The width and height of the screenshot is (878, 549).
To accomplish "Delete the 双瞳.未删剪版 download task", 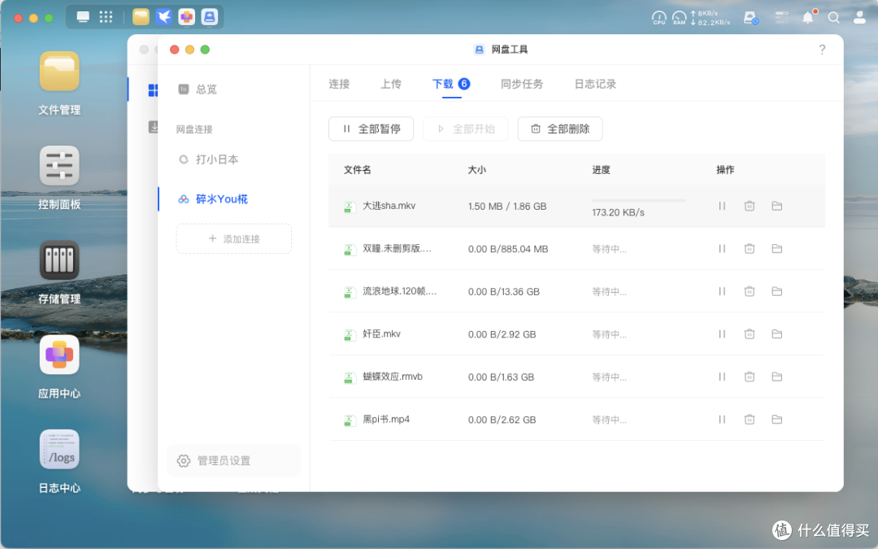I will coord(750,249).
